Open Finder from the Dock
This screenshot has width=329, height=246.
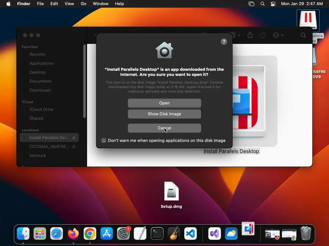coord(23,234)
